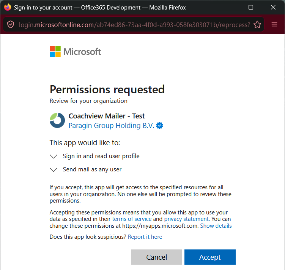Screen dimensions: 285x270
Task: Minimize the Firefox window
Action: pyautogui.click(x=229, y=7)
